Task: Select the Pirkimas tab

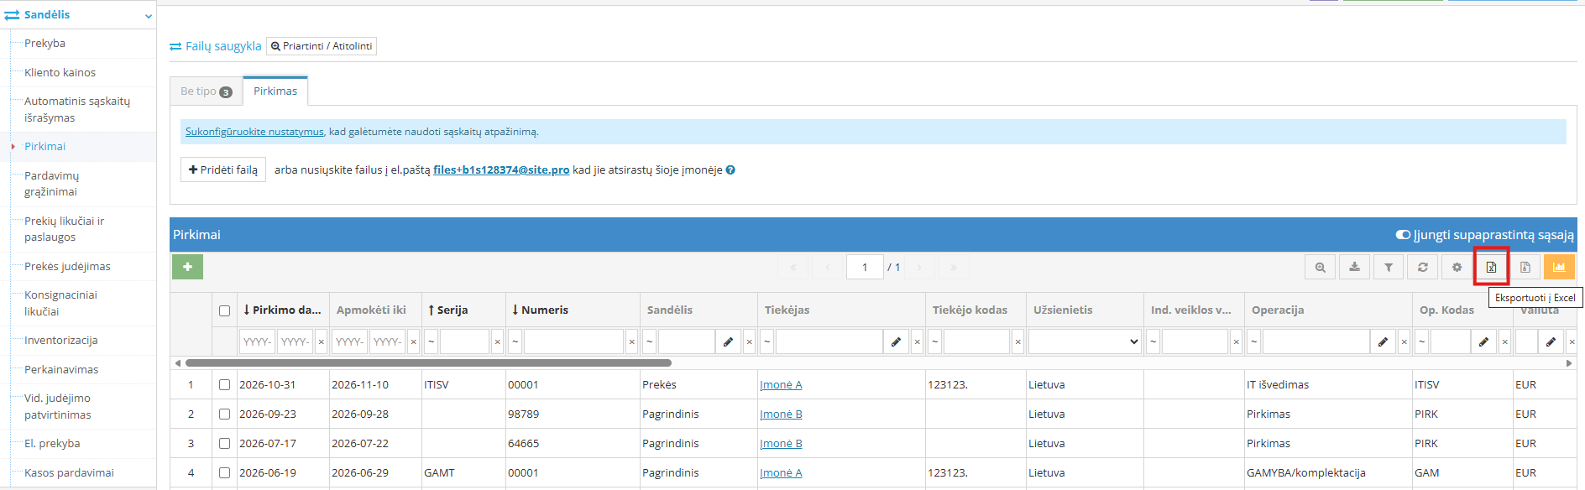Action: [x=275, y=91]
